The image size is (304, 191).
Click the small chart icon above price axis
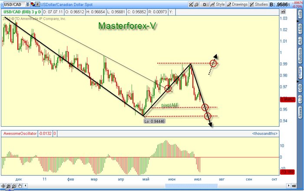[283, 12]
